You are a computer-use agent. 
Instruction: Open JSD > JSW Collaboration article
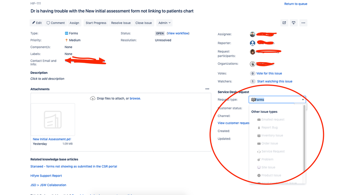(48, 185)
